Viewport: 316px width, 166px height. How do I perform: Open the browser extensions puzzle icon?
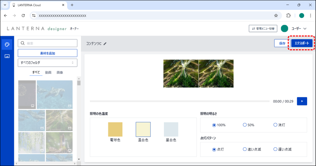[x=289, y=15]
